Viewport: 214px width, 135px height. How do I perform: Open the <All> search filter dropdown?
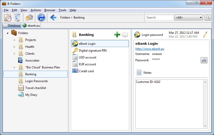pos(189,18)
